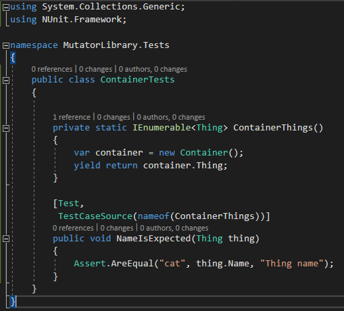
Task: Open '0 changes' CodeLens above NameIsExpected
Action: pos(117,228)
